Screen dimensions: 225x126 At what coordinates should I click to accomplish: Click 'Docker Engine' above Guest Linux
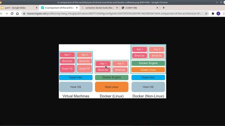point(148,63)
